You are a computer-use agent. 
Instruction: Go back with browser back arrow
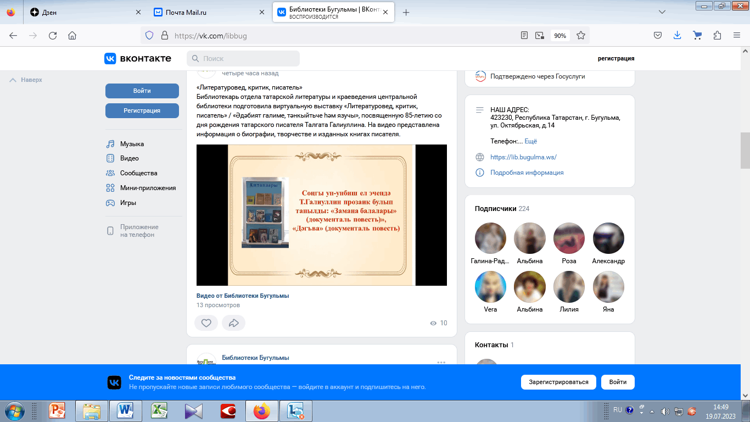pyautogui.click(x=13, y=35)
